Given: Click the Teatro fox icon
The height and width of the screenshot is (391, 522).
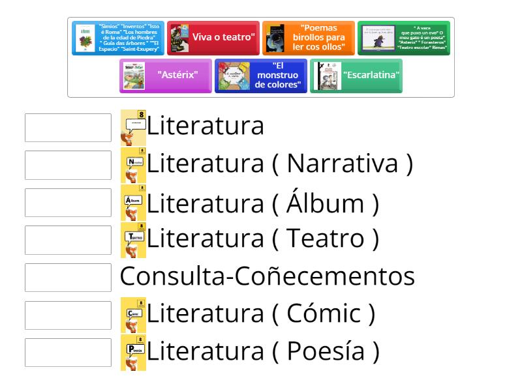Looking at the screenshot, I should tap(134, 240).
